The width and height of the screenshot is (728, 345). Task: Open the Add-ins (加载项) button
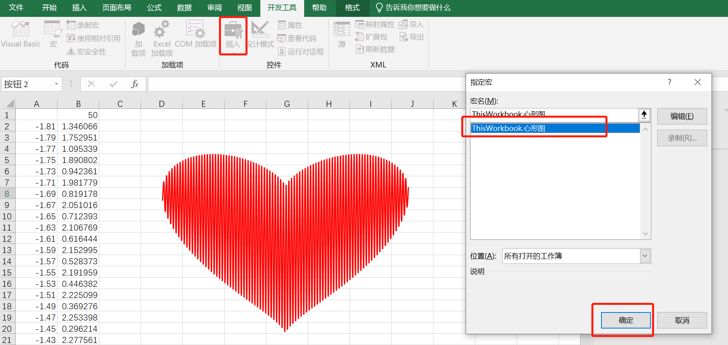point(138,39)
